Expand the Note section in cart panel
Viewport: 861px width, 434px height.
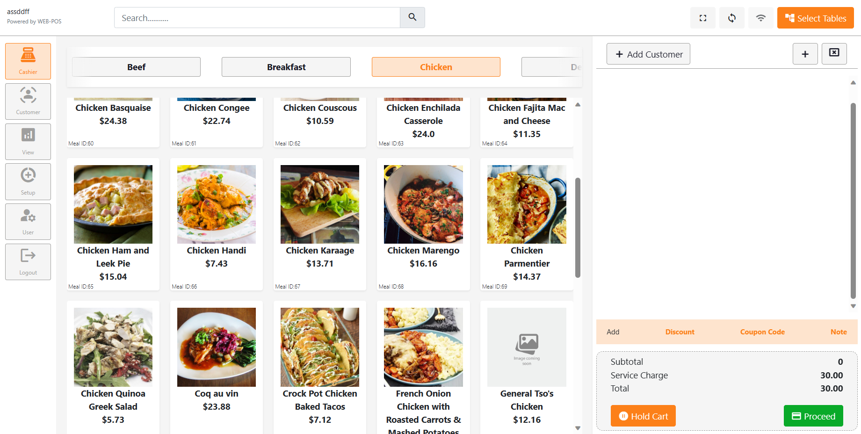click(838, 332)
